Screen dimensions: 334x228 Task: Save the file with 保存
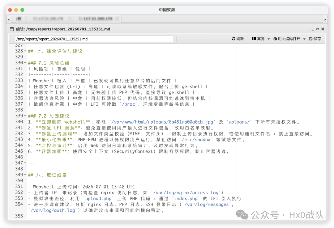(x=315, y=39)
